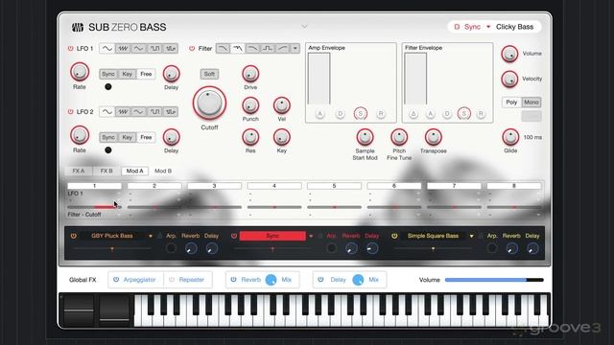Adjust the global Reverb Mix knob
The height and width of the screenshot is (345, 614).
[x=271, y=280]
